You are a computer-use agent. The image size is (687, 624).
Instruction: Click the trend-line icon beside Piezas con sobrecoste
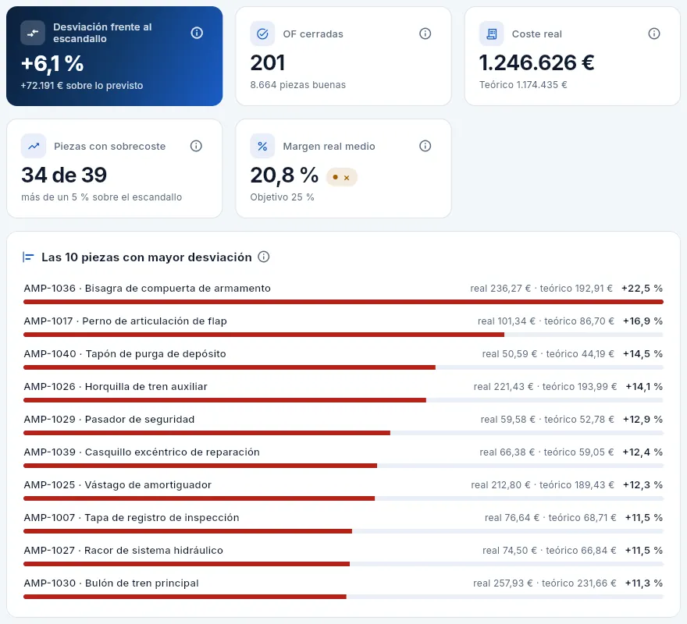click(x=34, y=146)
